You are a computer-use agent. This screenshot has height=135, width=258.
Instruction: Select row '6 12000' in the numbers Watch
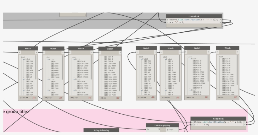click(55, 75)
